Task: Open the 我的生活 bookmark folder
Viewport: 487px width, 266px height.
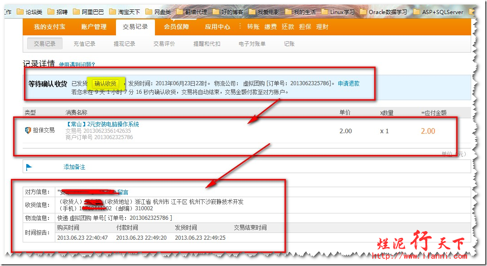Action: (301, 12)
